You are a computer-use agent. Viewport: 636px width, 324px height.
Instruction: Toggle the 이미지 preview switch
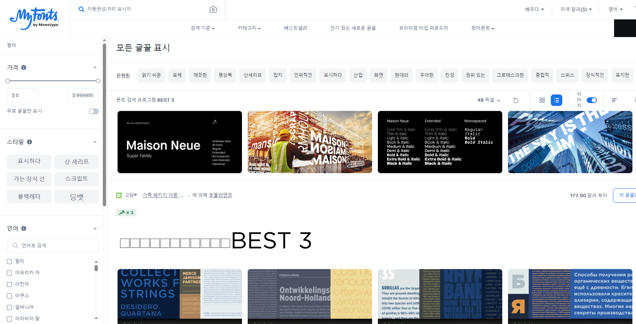[x=592, y=100]
